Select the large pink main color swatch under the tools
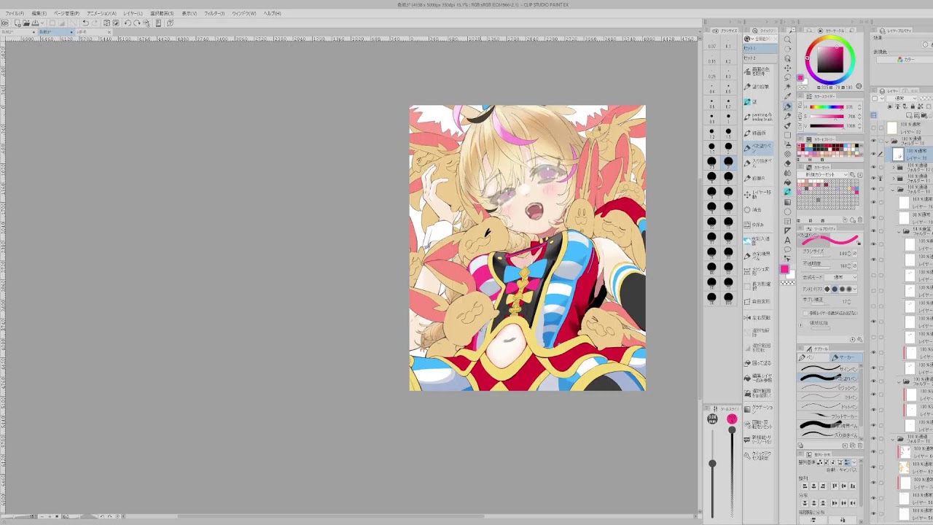Screen dimensions: 933x525 pyautogui.click(x=784, y=270)
